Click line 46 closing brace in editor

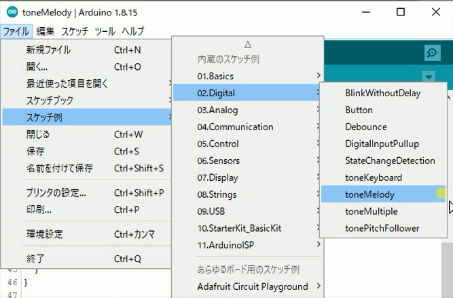point(26,282)
